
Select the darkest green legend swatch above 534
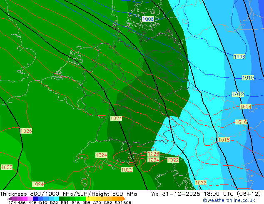[x=62, y=199]
